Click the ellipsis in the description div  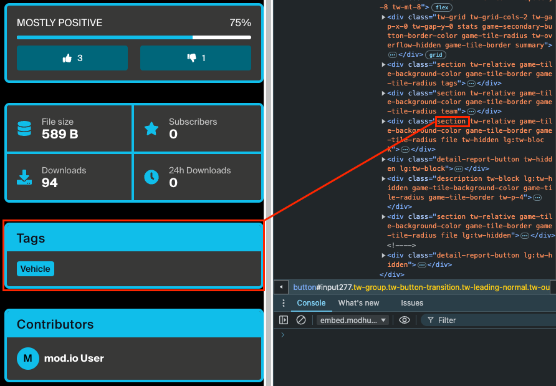coord(537,197)
